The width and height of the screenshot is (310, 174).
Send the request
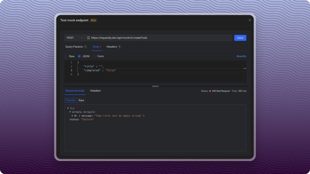(x=240, y=38)
